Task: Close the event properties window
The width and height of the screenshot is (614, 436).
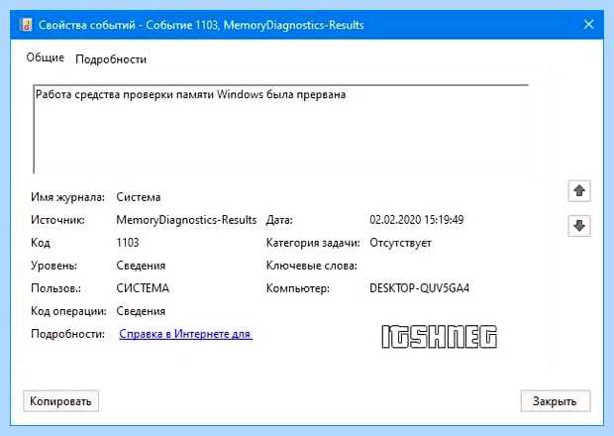Action: click(588, 25)
